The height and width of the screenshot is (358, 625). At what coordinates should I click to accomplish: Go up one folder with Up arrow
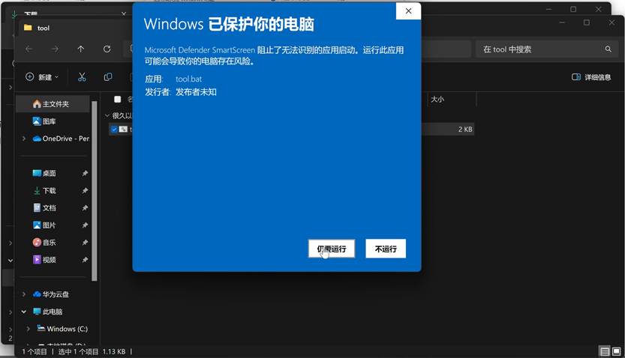(x=81, y=49)
